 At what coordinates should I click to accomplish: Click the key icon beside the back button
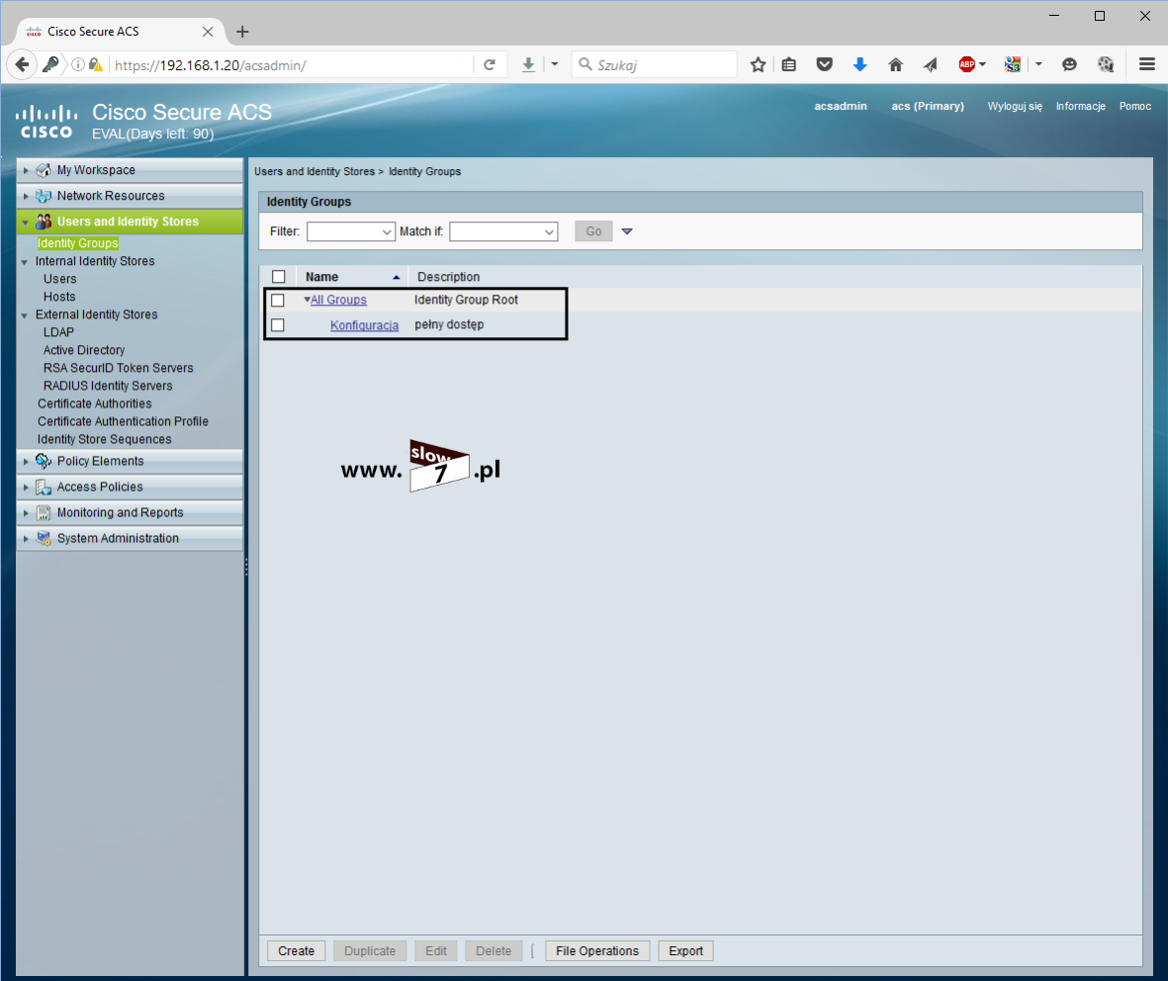50,65
